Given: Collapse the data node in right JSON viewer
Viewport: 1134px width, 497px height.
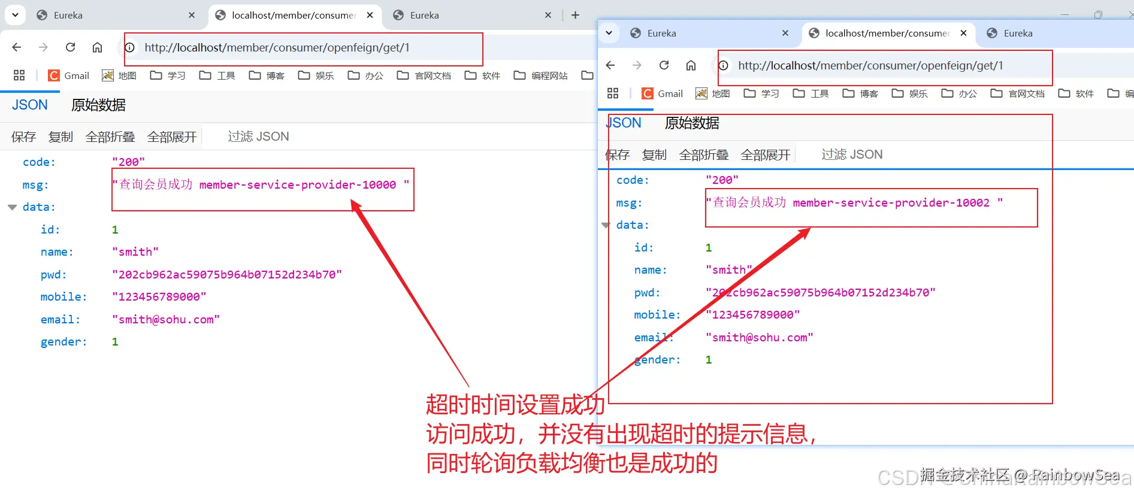Looking at the screenshot, I should pos(606,225).
